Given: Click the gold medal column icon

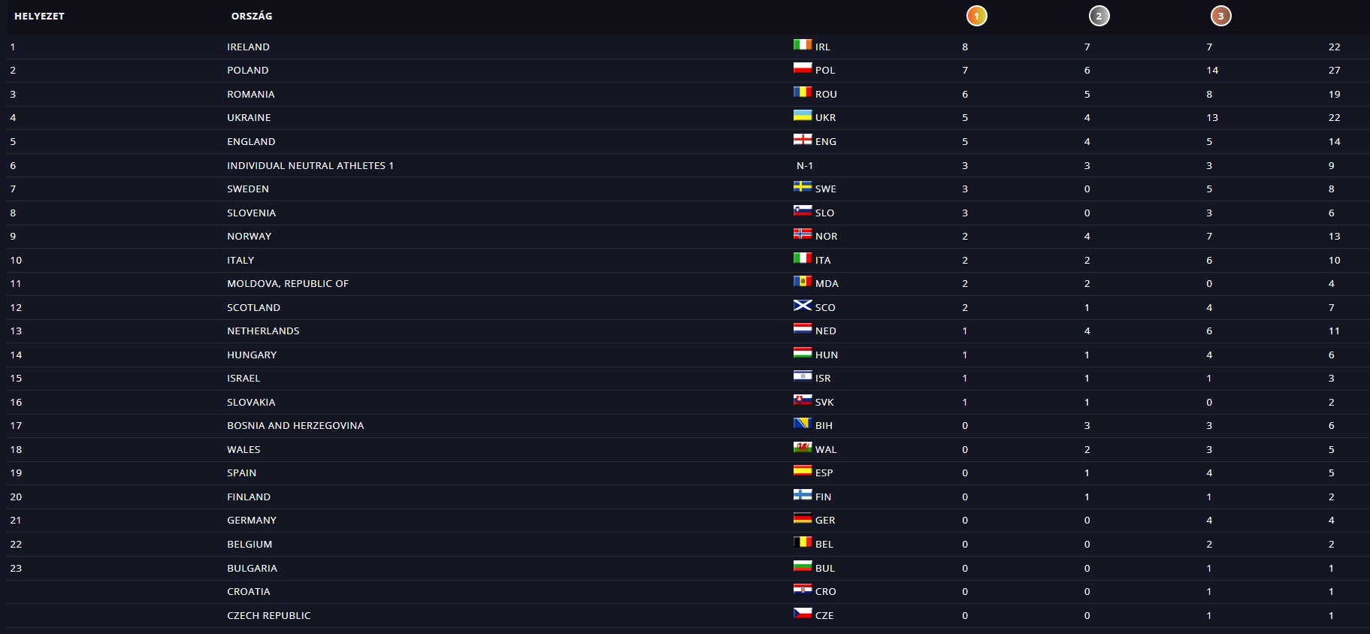Looking at the screenshot, I should [976, 16].
